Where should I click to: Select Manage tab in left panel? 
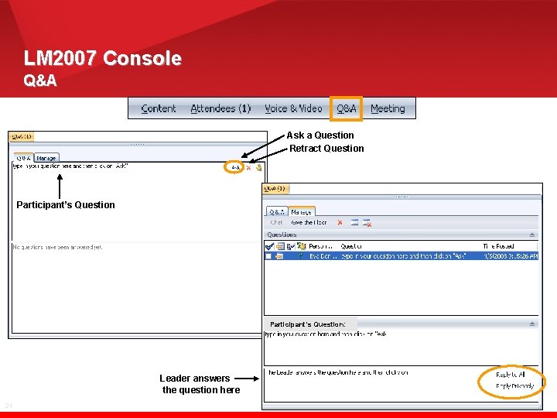(46, 158)
